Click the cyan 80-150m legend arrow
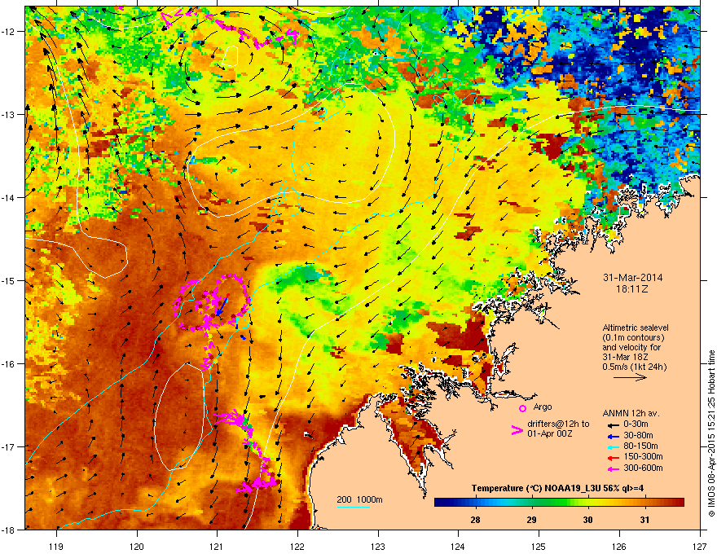Viewport: 717px width, 554px height. (612, 446)
